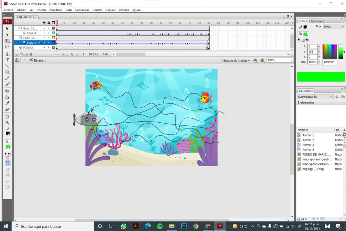This screenshot has height=231, width=346.
Task: Open the R value dropdown arrow
Action: 319,46
